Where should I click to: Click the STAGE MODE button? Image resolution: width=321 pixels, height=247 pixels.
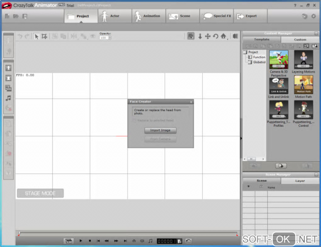(40, 193)
